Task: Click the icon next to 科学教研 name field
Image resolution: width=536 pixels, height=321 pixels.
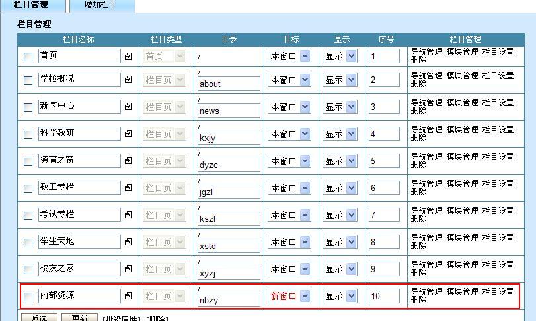Action: (x=128, y=134)
